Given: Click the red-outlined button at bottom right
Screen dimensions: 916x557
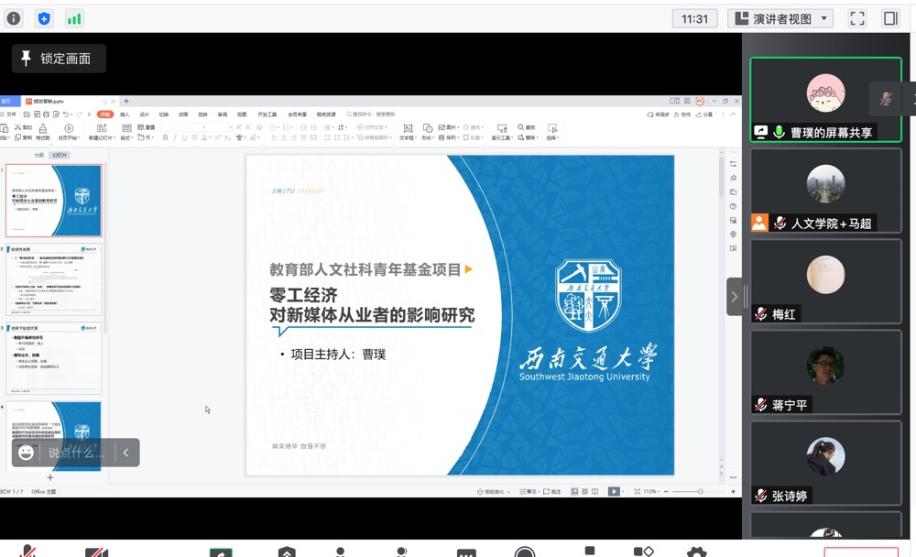Looking at the screenshot, I should [860, 552].
